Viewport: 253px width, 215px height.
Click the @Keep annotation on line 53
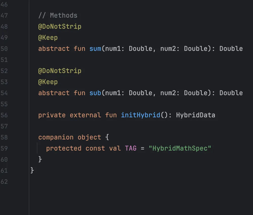(48, 82)
